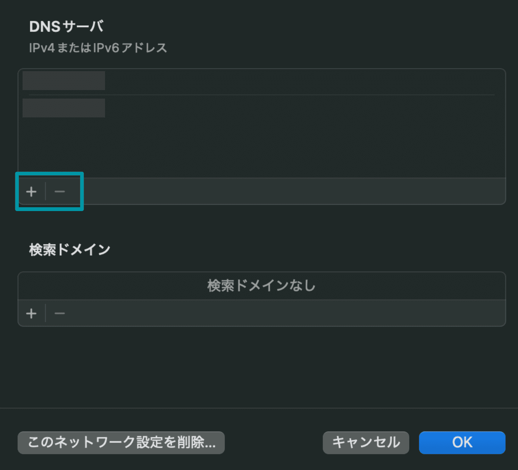Click the DNS サーバ heading

pos(66,27)
